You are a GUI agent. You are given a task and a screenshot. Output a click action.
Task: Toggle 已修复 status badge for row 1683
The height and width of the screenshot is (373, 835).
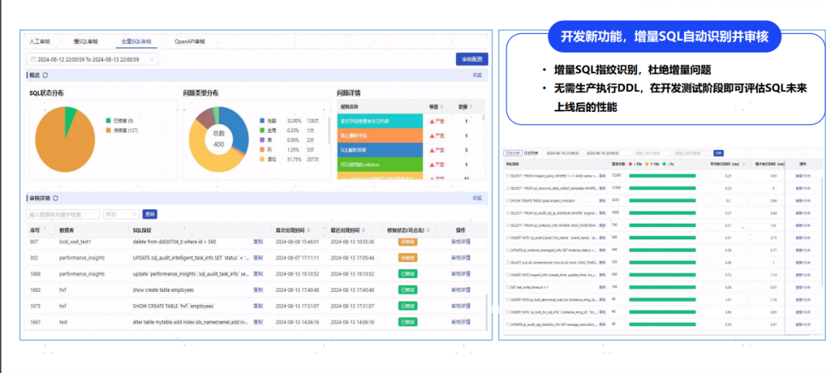(x=407, y=290)
